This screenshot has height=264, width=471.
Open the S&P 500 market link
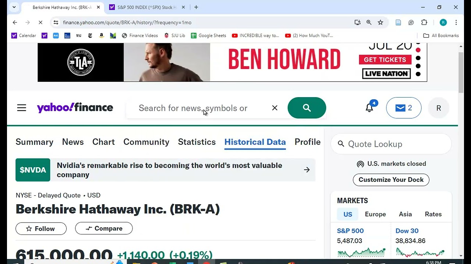click(x=350, y=231)
